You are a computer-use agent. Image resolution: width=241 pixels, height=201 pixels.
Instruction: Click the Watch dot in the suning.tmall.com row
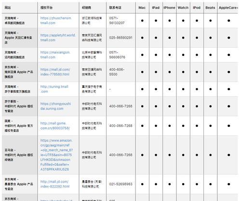[183, 89]
